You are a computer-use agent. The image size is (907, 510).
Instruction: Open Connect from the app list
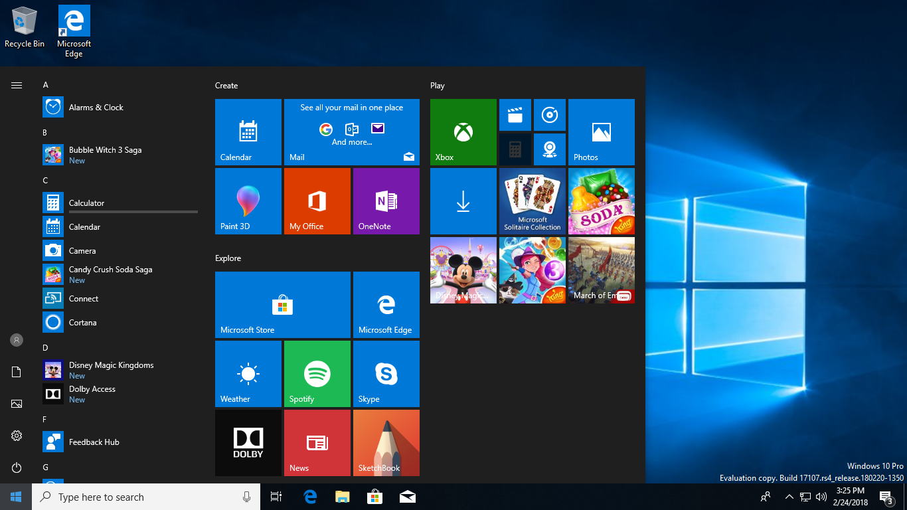pyautogui.click(x=120, y=299)
